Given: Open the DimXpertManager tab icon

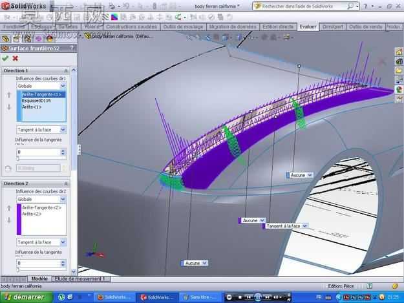Looking at the screenshot, I should coord(38,39).
